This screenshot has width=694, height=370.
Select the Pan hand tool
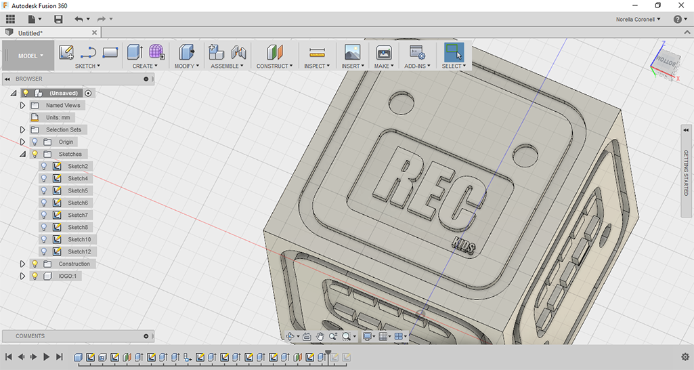tap(320, 336)
